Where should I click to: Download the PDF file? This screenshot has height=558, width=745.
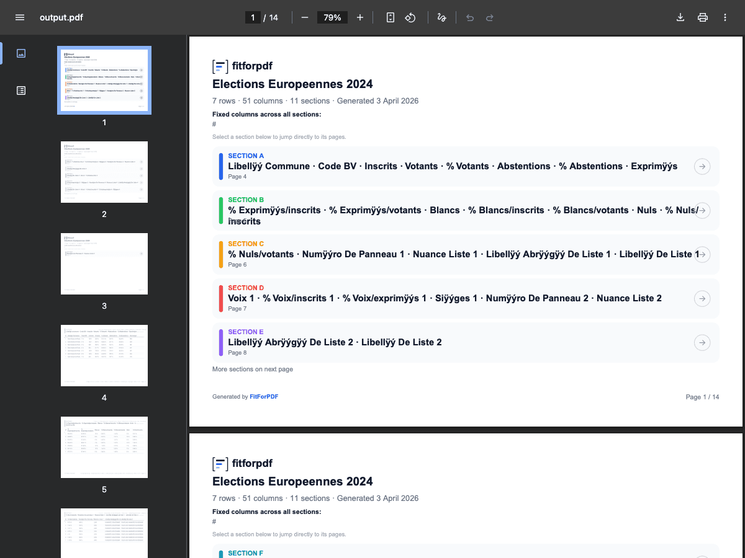point(680,17)
